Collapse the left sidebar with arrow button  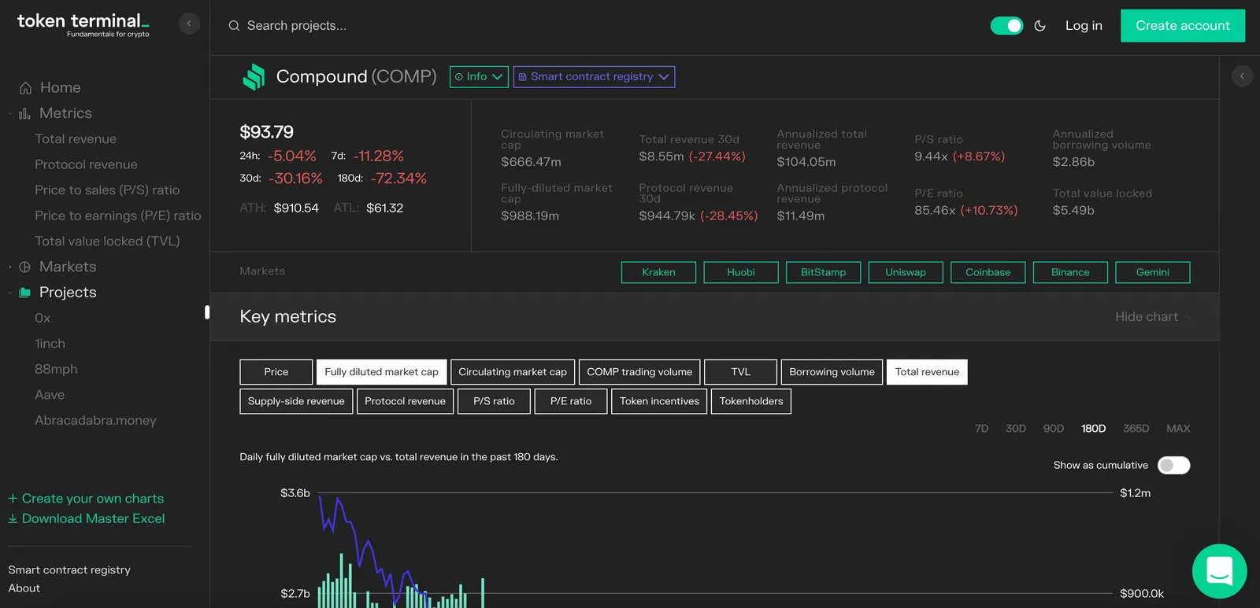pyautogui.click(x=189, y=24)
